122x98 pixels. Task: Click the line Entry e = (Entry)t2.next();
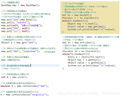86,57
